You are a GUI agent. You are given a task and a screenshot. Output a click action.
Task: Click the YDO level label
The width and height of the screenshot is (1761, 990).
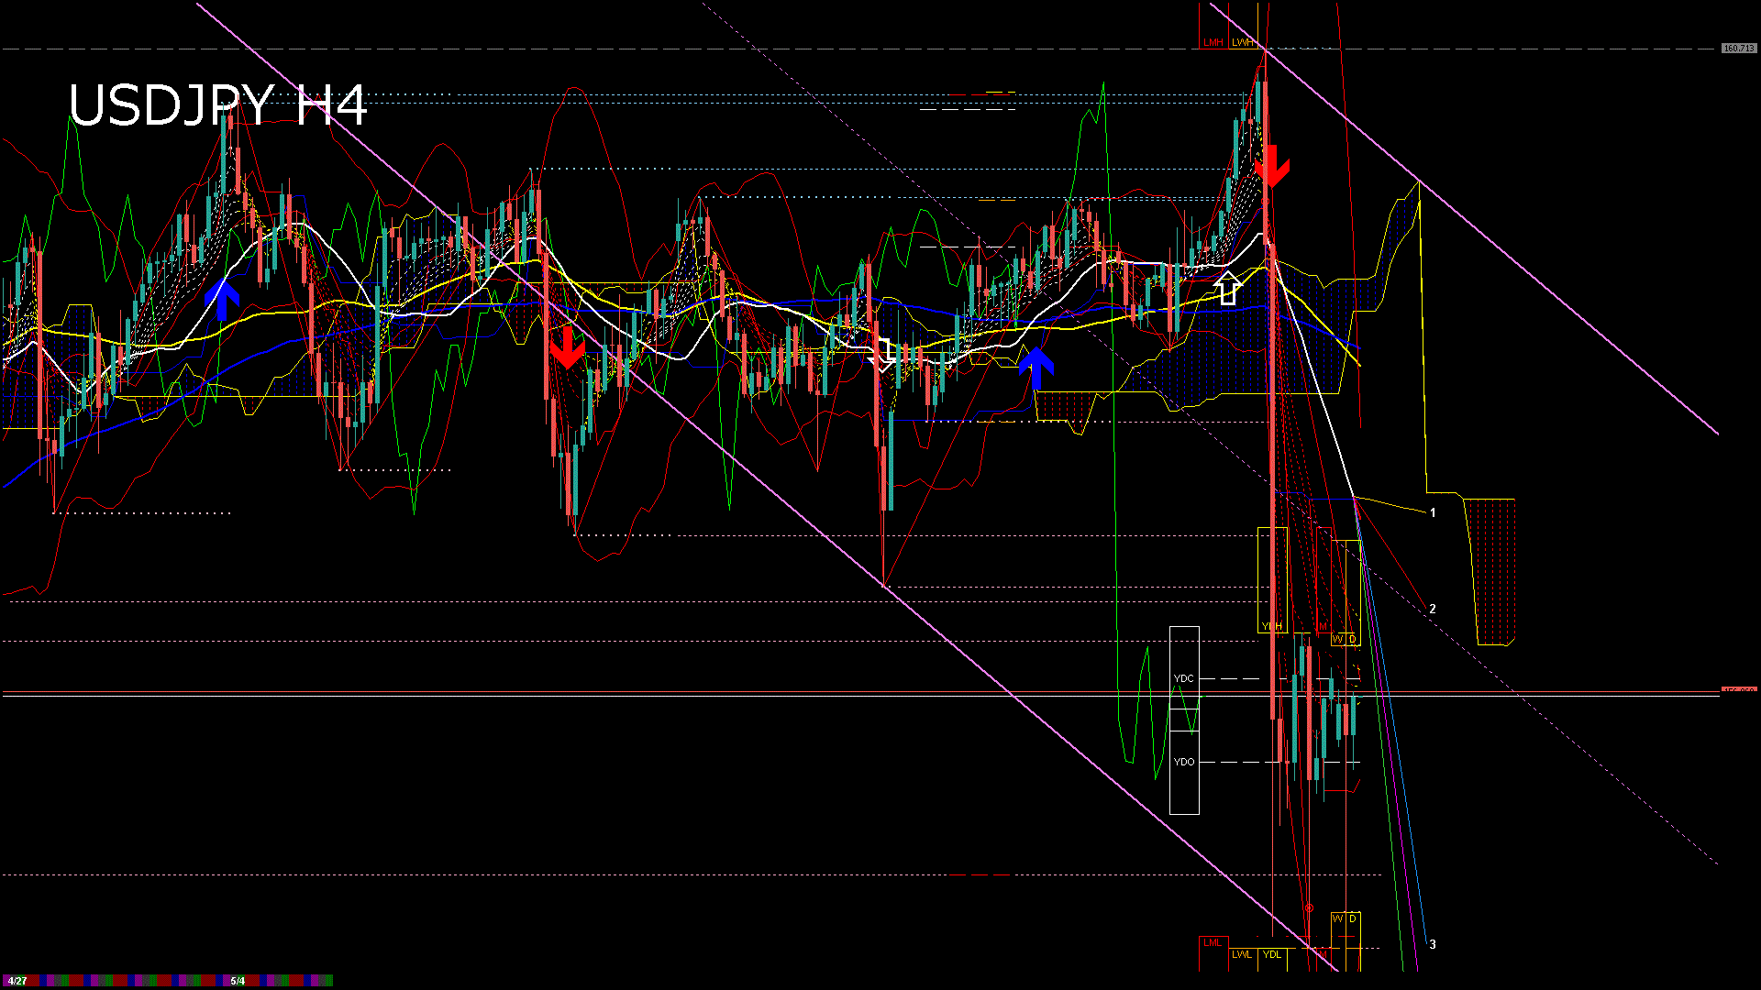(1184, 762)
